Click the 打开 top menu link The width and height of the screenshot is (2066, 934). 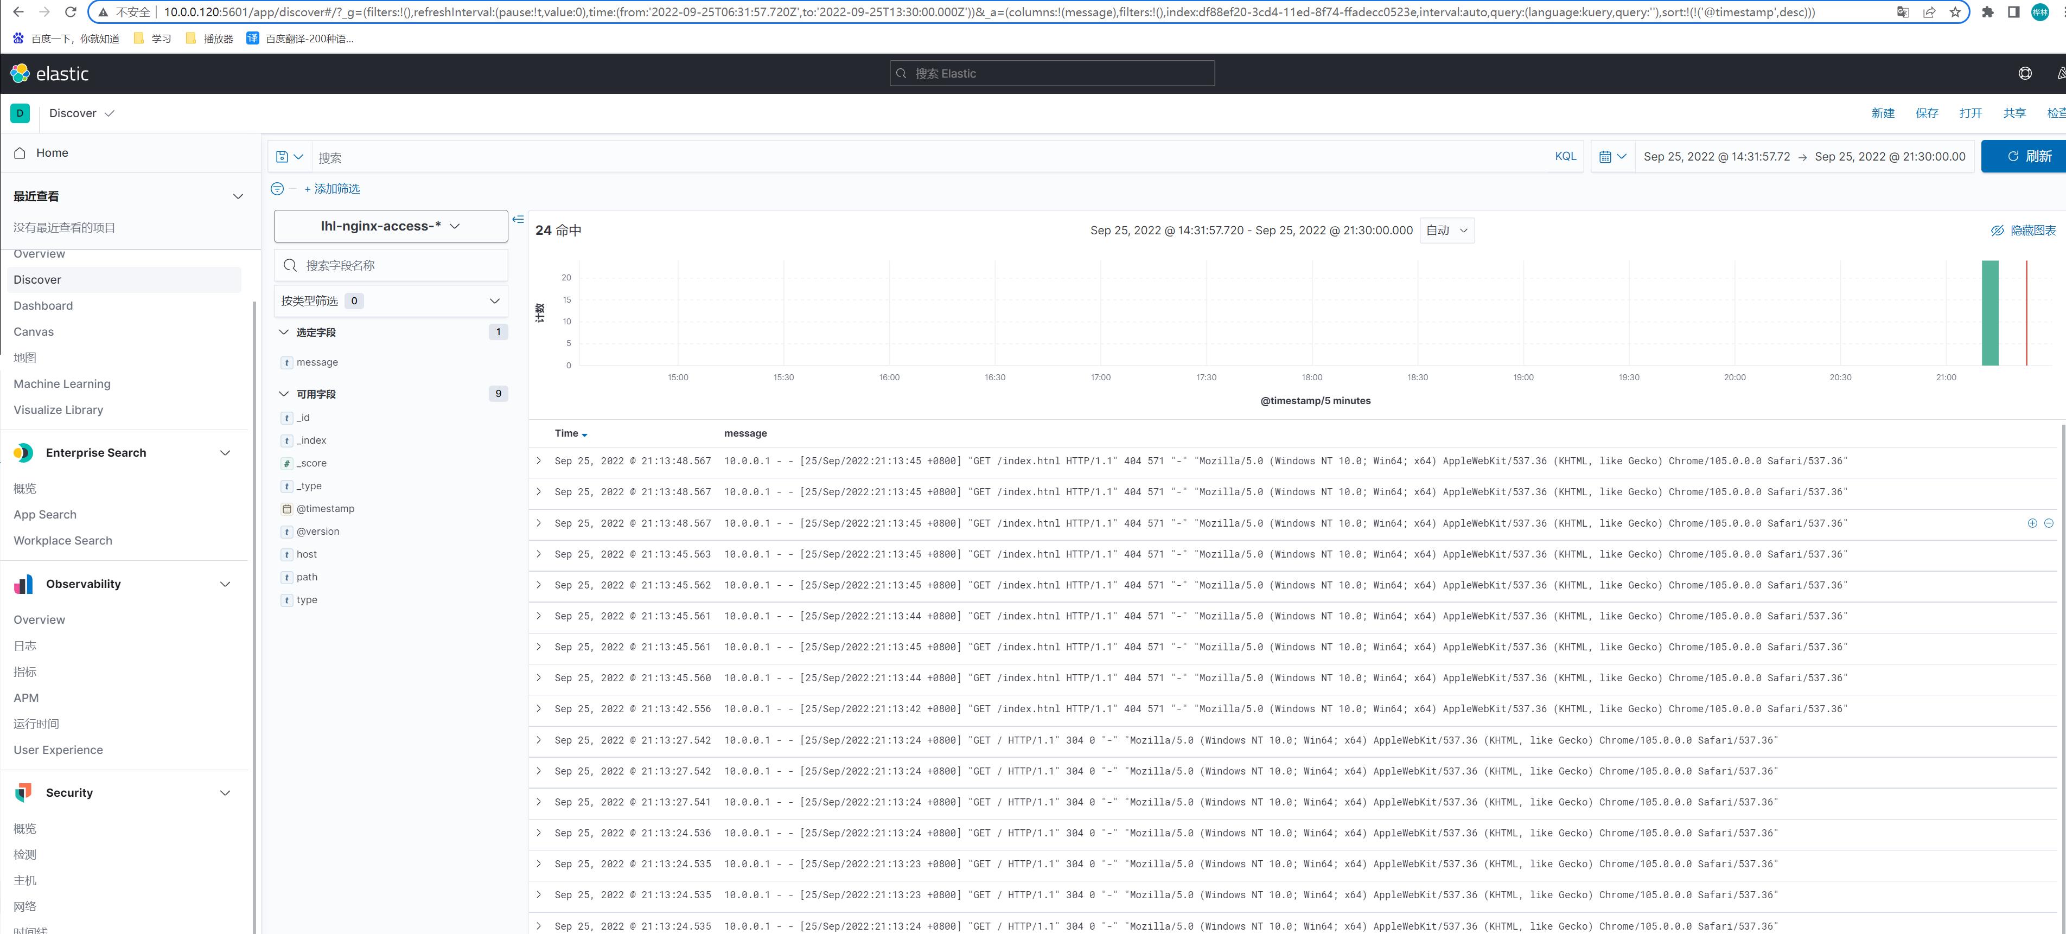[1971, 113]
